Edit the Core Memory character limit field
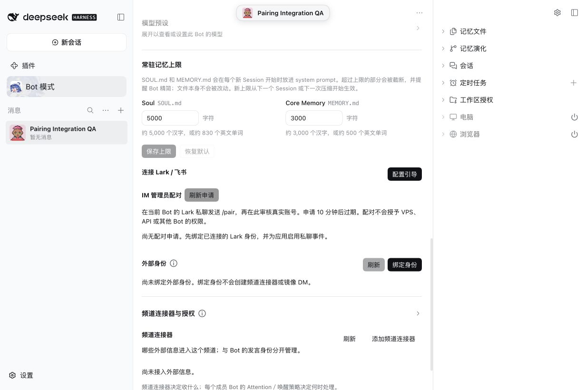 314,118
